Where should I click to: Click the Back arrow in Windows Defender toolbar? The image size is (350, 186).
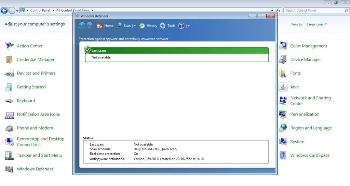(82, 25)
